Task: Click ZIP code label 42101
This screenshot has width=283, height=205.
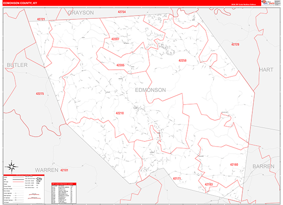Action: 64,170
